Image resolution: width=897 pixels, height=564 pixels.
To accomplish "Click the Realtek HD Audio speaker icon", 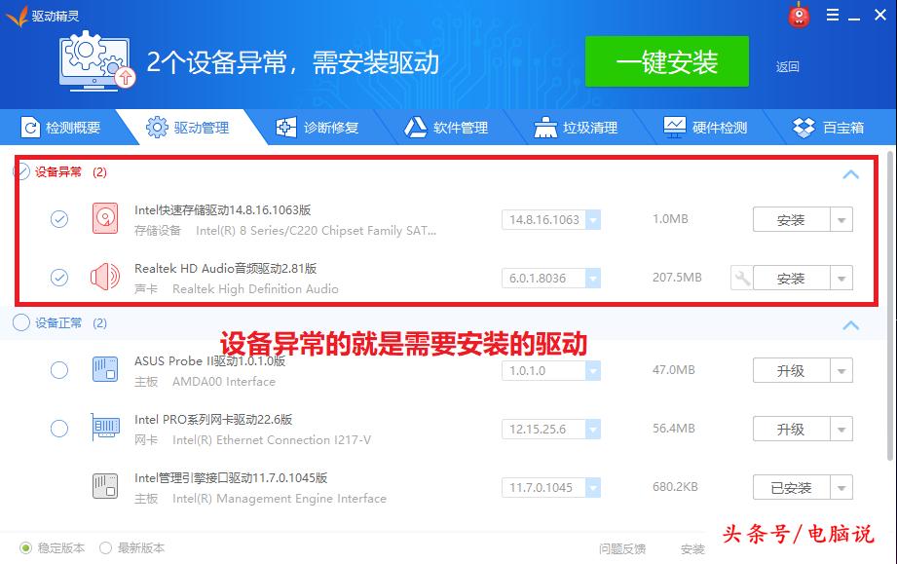I will 105,277.
